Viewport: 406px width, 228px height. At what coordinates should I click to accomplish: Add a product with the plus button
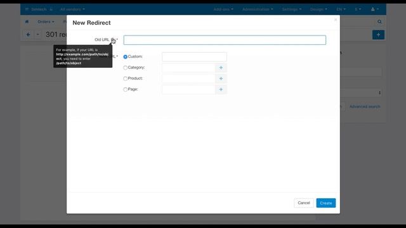(x=221, y=79)
